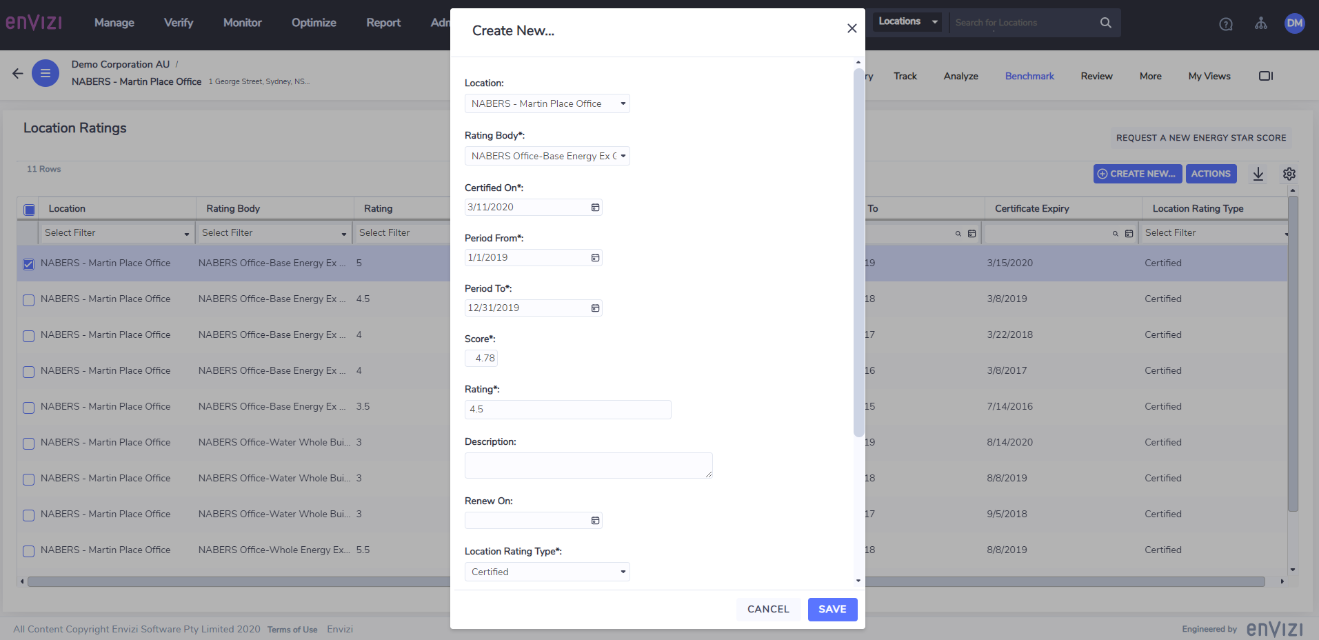Open Location Rating Type column filter
Image resolution: width=1319 pixels, height=640 pixels.
pyautogui.click(x=1214, y=233)
